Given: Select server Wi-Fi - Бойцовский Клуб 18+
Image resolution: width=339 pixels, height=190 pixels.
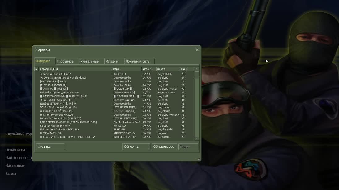Looking at the screenshot, I should [114, 107].
